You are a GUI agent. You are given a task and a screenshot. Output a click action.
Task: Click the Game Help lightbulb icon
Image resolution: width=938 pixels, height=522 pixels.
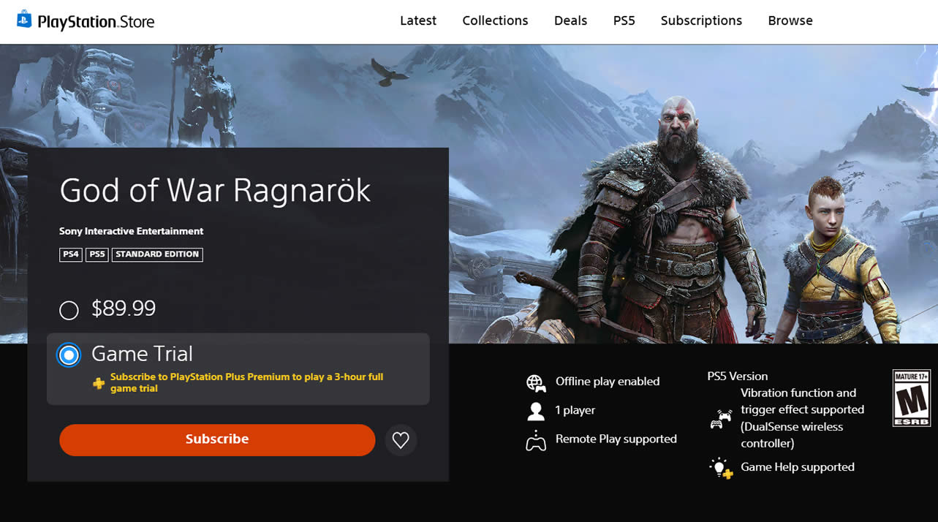pos(721,468)
